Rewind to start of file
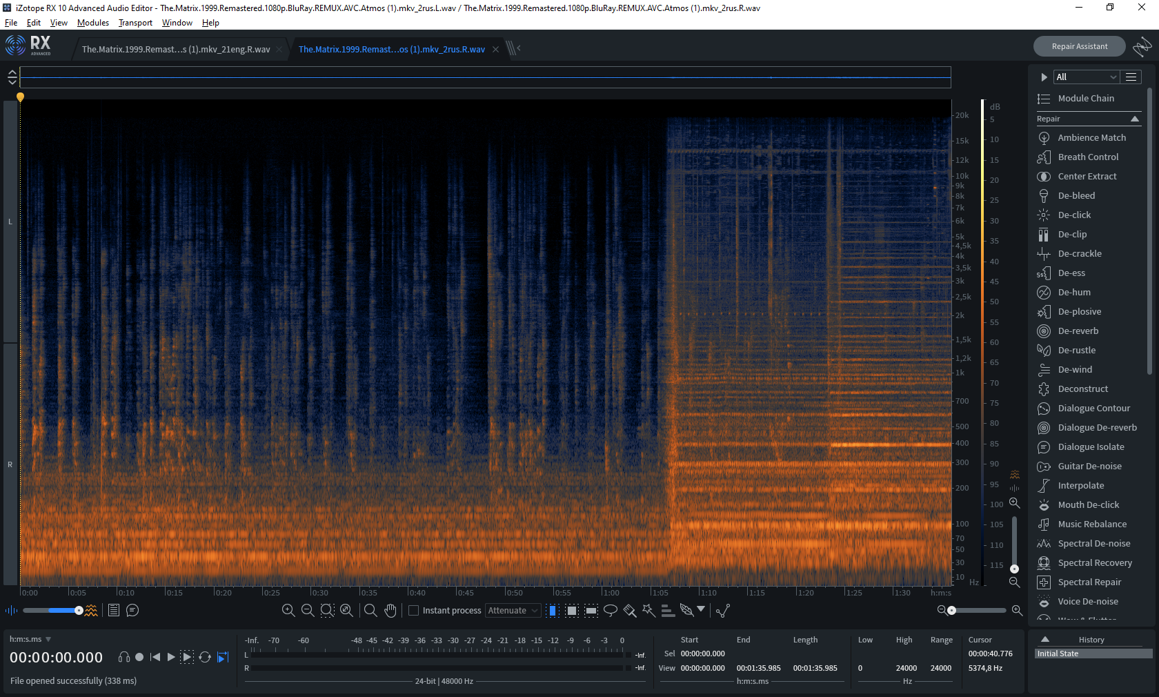The width and height of the screenshot is (1159, 697). (x=155, y=658)
